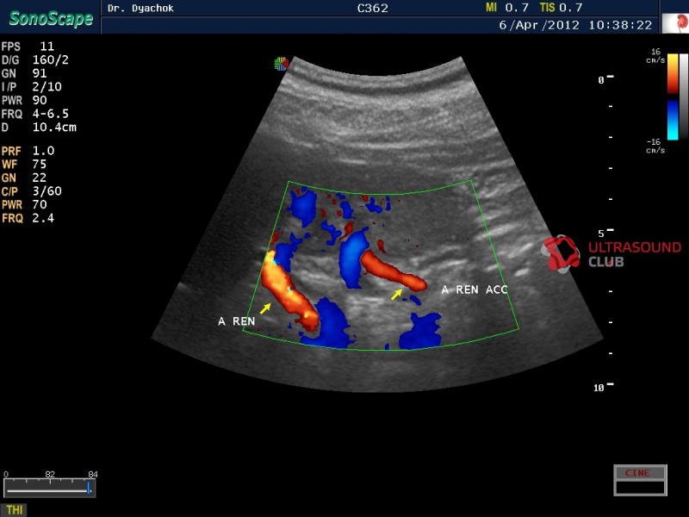Click the PRF 1.0 color parameter
The image size is (689, 517).
(28, 152)
